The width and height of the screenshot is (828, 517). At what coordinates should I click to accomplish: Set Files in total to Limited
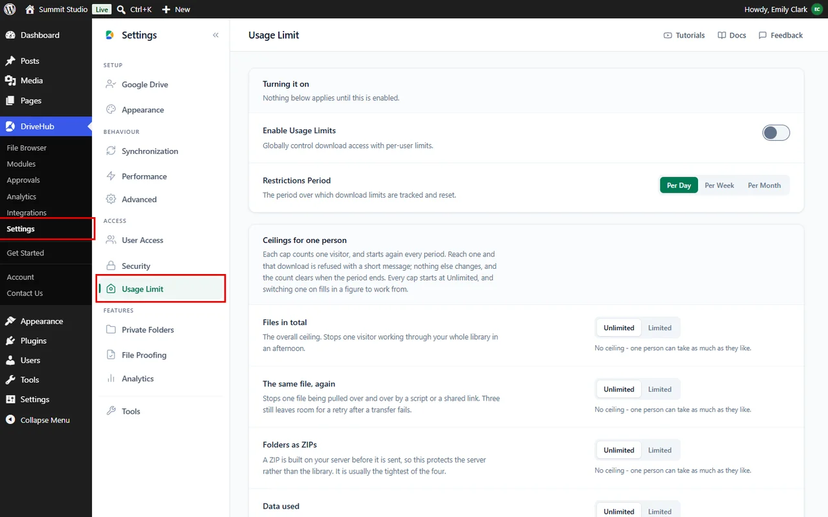660,328
